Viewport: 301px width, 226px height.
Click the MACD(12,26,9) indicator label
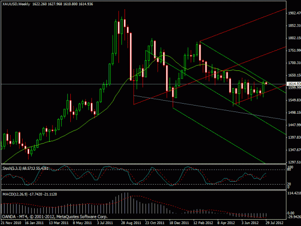pyautogui.click(x=15, y=194)
